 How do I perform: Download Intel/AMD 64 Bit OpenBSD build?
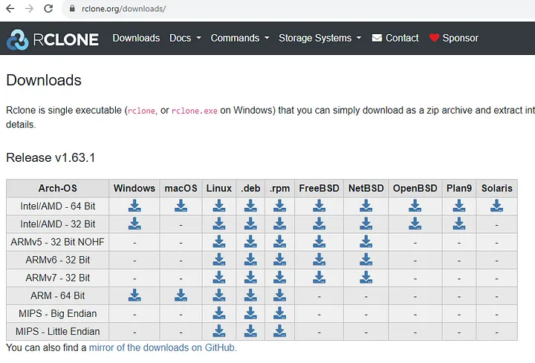[415, 206]
